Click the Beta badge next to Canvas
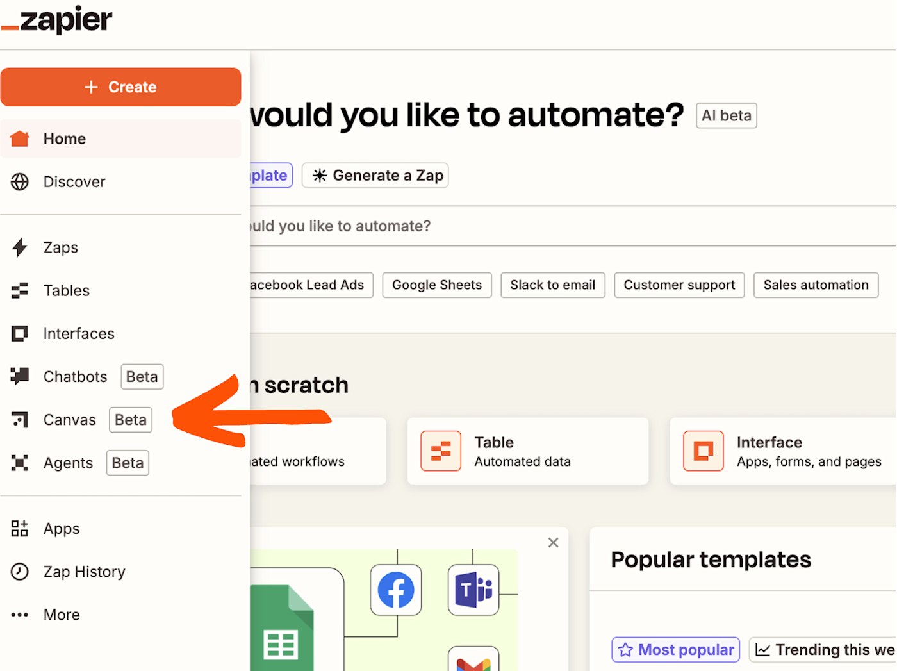 131,420
